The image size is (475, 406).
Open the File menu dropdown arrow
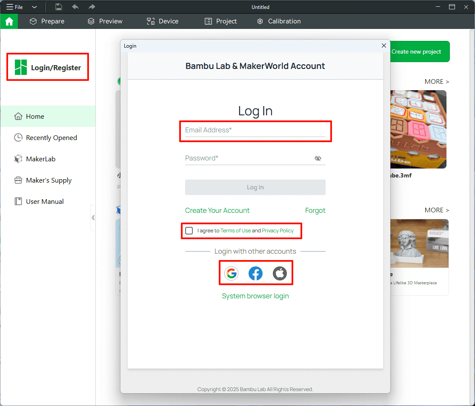coord(34,7)
